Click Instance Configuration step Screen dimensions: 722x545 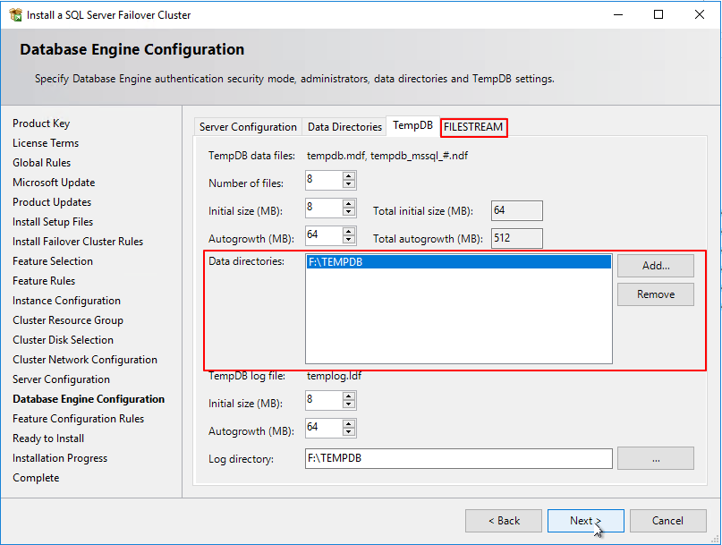coord(66,301)
